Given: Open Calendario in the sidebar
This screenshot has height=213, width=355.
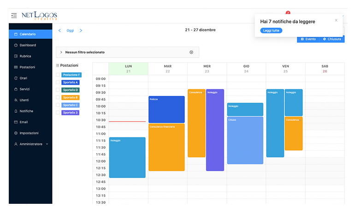Looking at the screenshot, I should coord(30,34).
